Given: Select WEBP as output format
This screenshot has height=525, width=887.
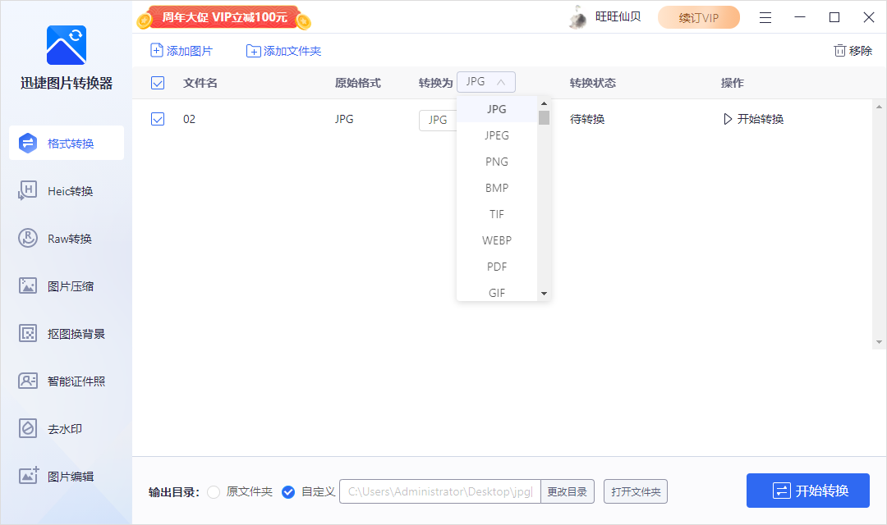Looking at the screenshot, I should (x=496, y=240).
